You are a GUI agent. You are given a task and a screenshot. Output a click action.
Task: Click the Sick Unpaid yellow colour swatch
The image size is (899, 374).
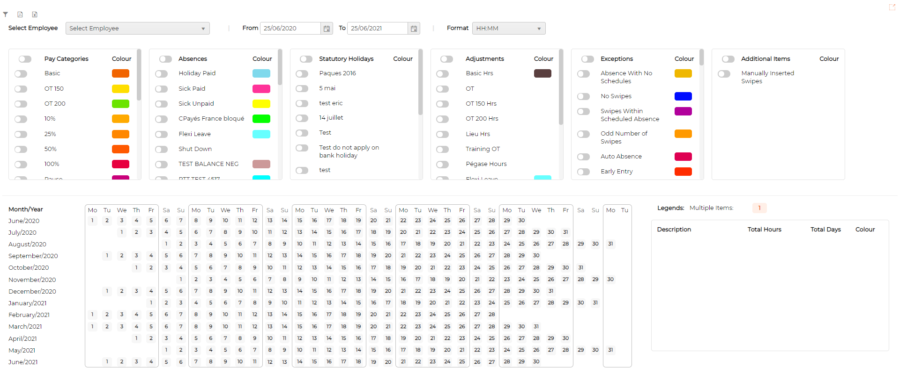click(x=261, y=104)
